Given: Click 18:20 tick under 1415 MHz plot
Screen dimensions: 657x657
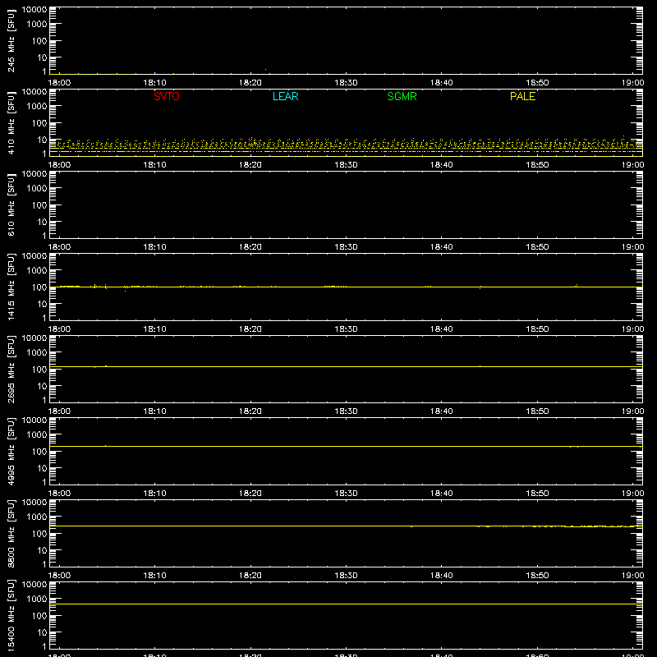Looking at the screenshot, I should (250, 329).
